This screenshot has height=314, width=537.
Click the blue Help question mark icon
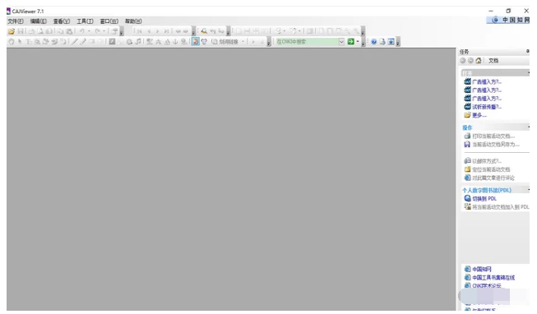click(x=373, y=42)
